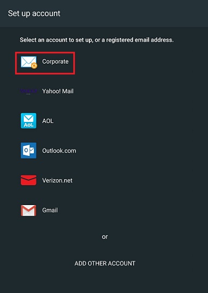
Task: Tap the blue AOL mail icon
Action: (x=29, y=121)
